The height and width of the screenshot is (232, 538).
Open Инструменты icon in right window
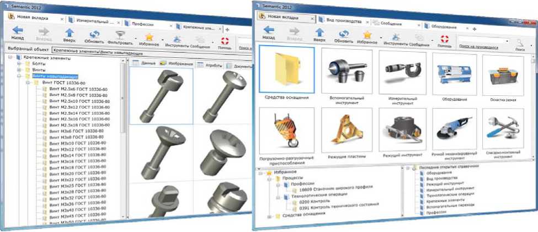click(396, 37)
